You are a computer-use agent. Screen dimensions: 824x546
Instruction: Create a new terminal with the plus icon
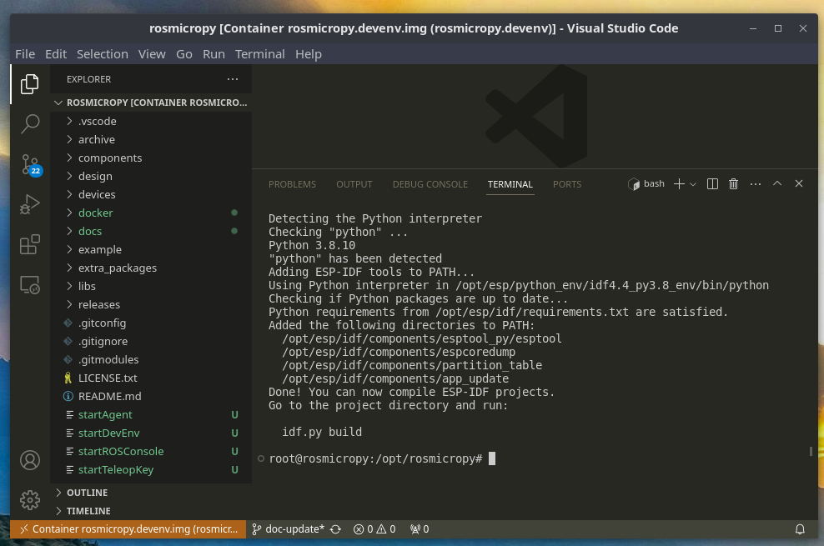click(x=679, y=183)
